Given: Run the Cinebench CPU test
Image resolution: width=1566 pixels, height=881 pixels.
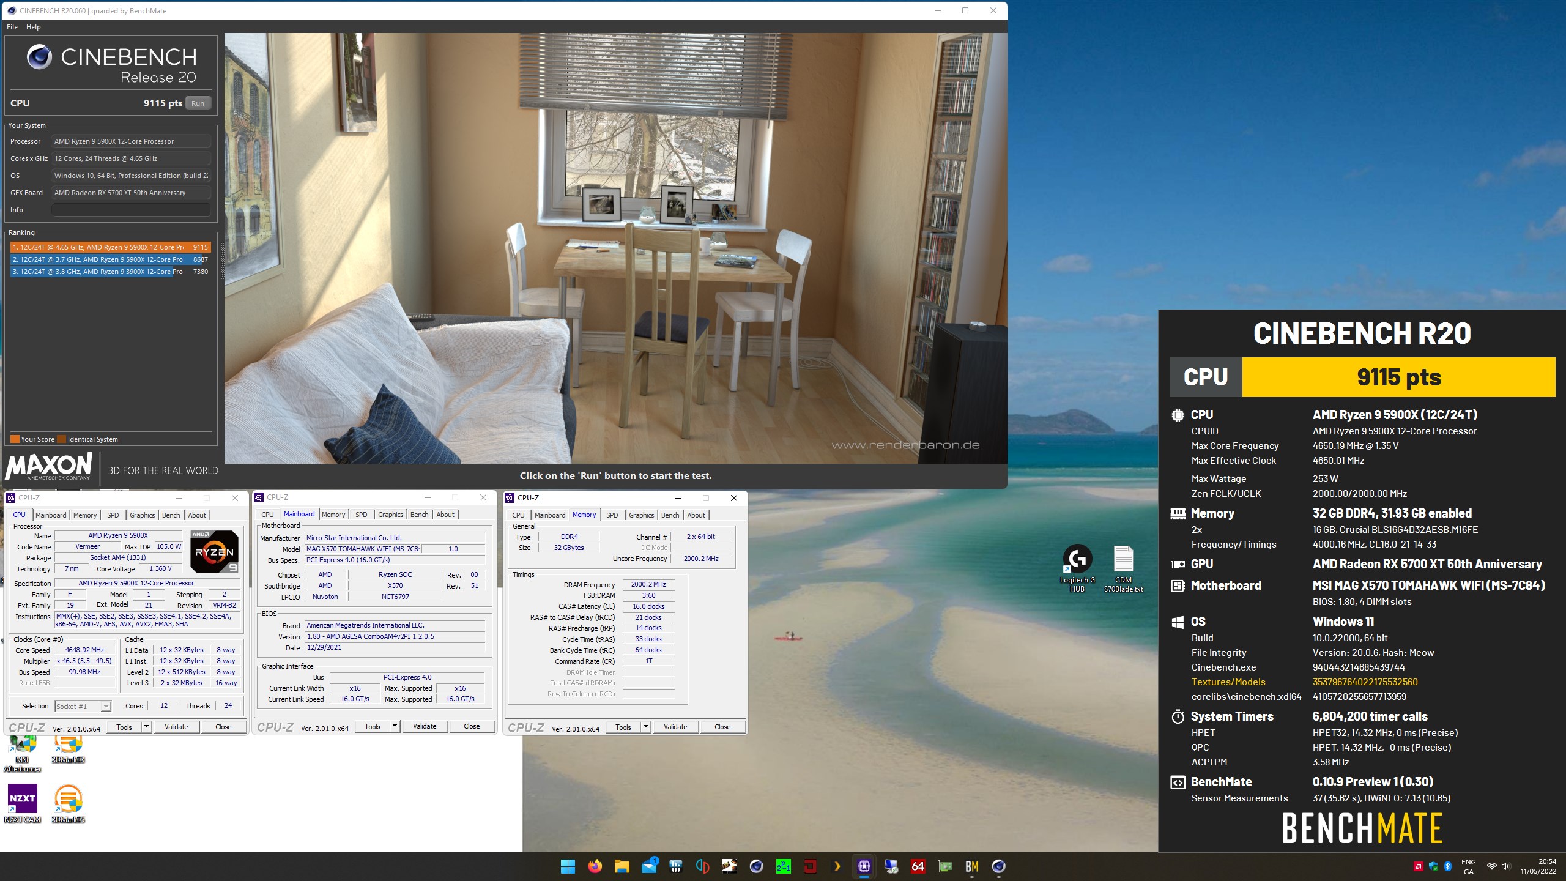Looking at the screenshot, I should pos(198,103).
